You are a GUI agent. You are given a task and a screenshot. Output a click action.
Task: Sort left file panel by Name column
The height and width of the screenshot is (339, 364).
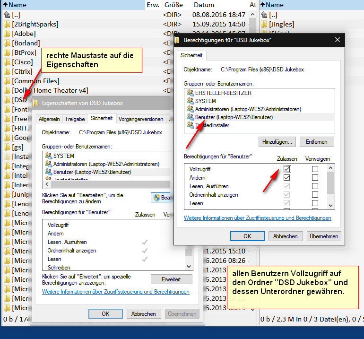click(x=73, y=5)
